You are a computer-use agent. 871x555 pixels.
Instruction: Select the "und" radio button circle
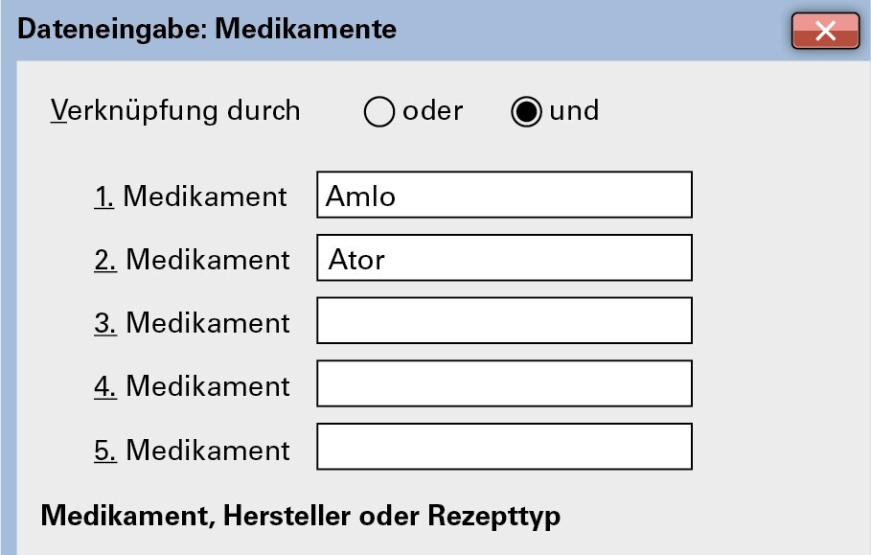pyautogui.click(x=526, y=112)
